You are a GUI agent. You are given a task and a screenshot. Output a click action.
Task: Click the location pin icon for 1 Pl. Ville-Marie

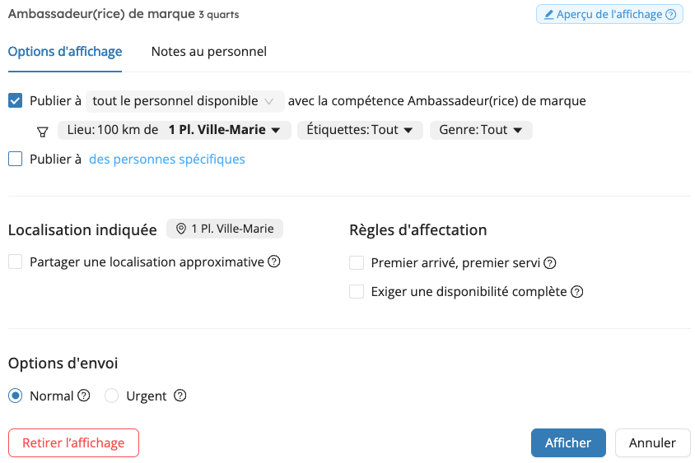(181, 229)
